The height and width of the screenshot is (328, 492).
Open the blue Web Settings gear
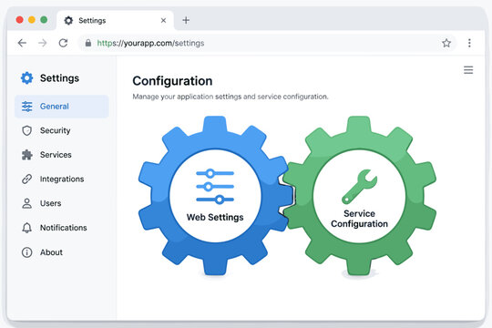(215, 196)
